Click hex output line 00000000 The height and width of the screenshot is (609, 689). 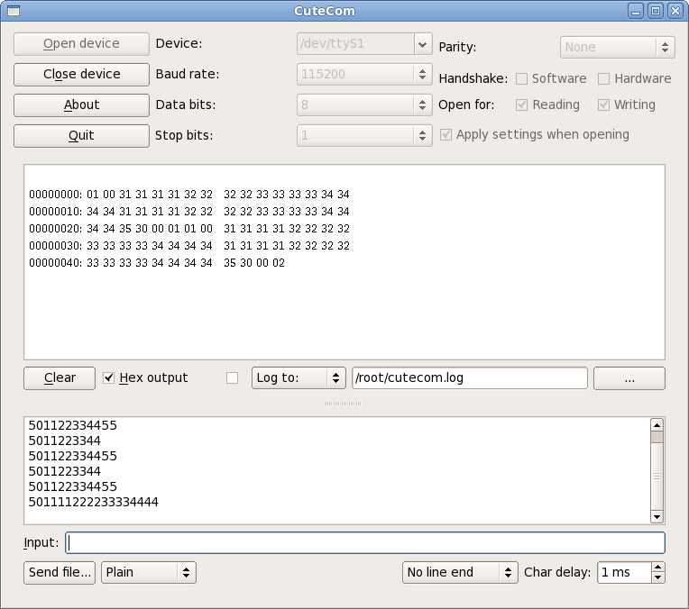click(189, 195)
